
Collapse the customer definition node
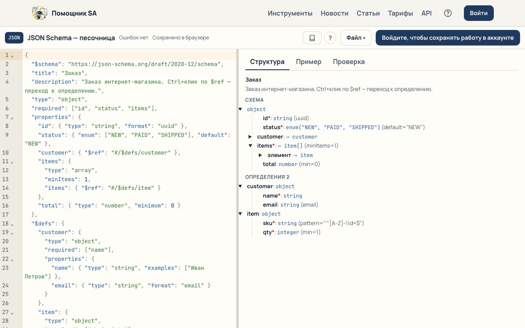pyautogui.click(x=240, y=187)
